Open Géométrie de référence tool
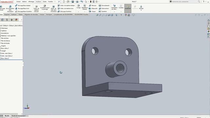The height and width of the screenshot is (118, 210). [115, 7]
